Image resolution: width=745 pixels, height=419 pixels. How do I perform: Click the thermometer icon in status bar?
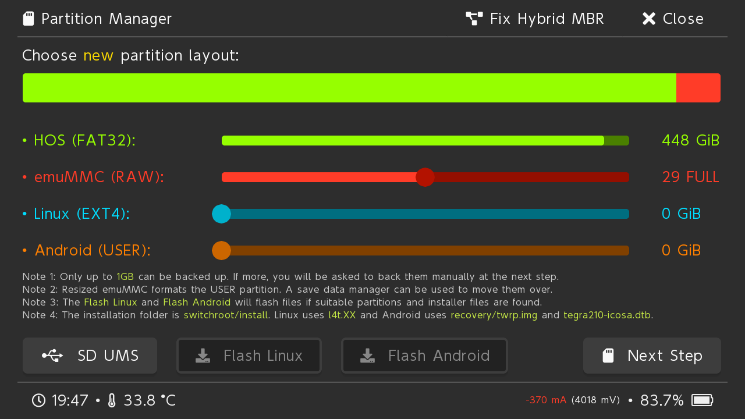point(112,400)
